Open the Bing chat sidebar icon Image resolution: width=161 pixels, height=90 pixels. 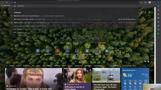tap(158, 2)
